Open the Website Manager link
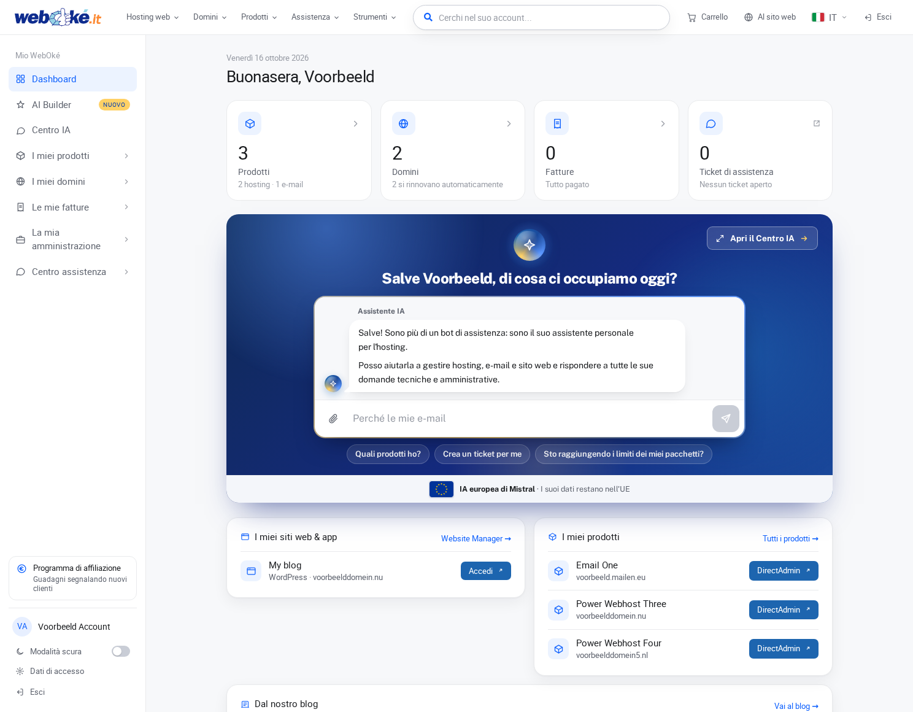This screenshot has height=712, width=913. coord(476,538)
